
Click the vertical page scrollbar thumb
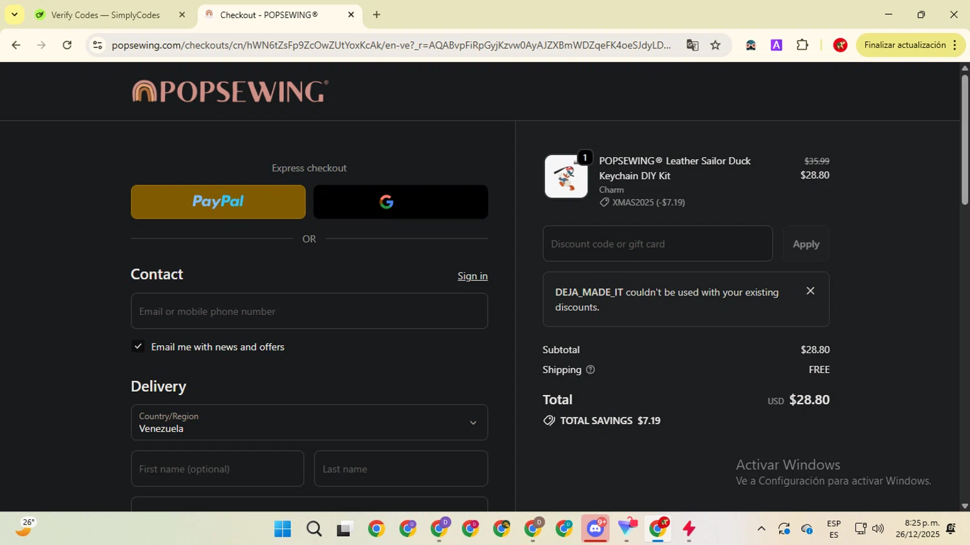(964, 140)
